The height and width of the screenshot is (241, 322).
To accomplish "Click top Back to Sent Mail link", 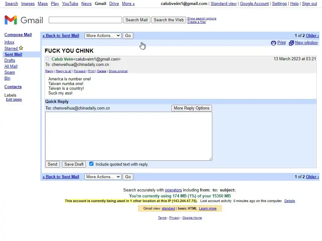I will (61, 36).
